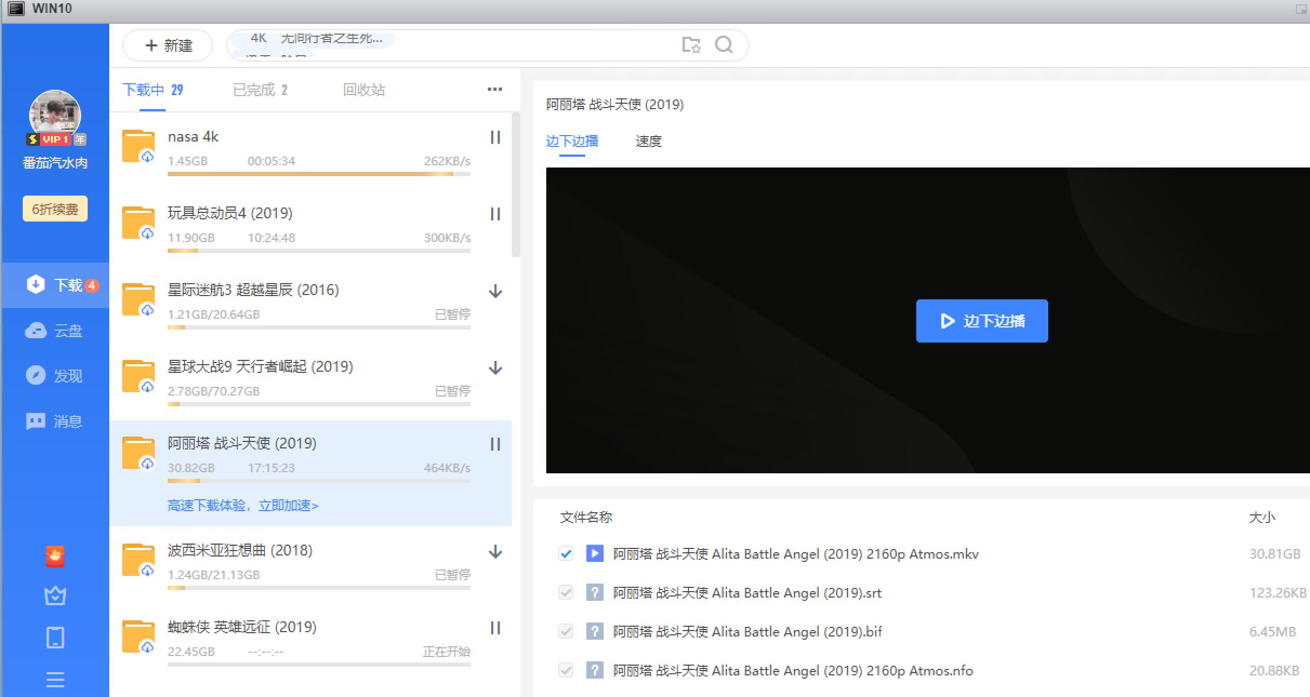The width and height of the screenshot is (1310, 697).
Task: Click the red envelope promotion icon
Action: pyautogui.click(x=55, y=555)
